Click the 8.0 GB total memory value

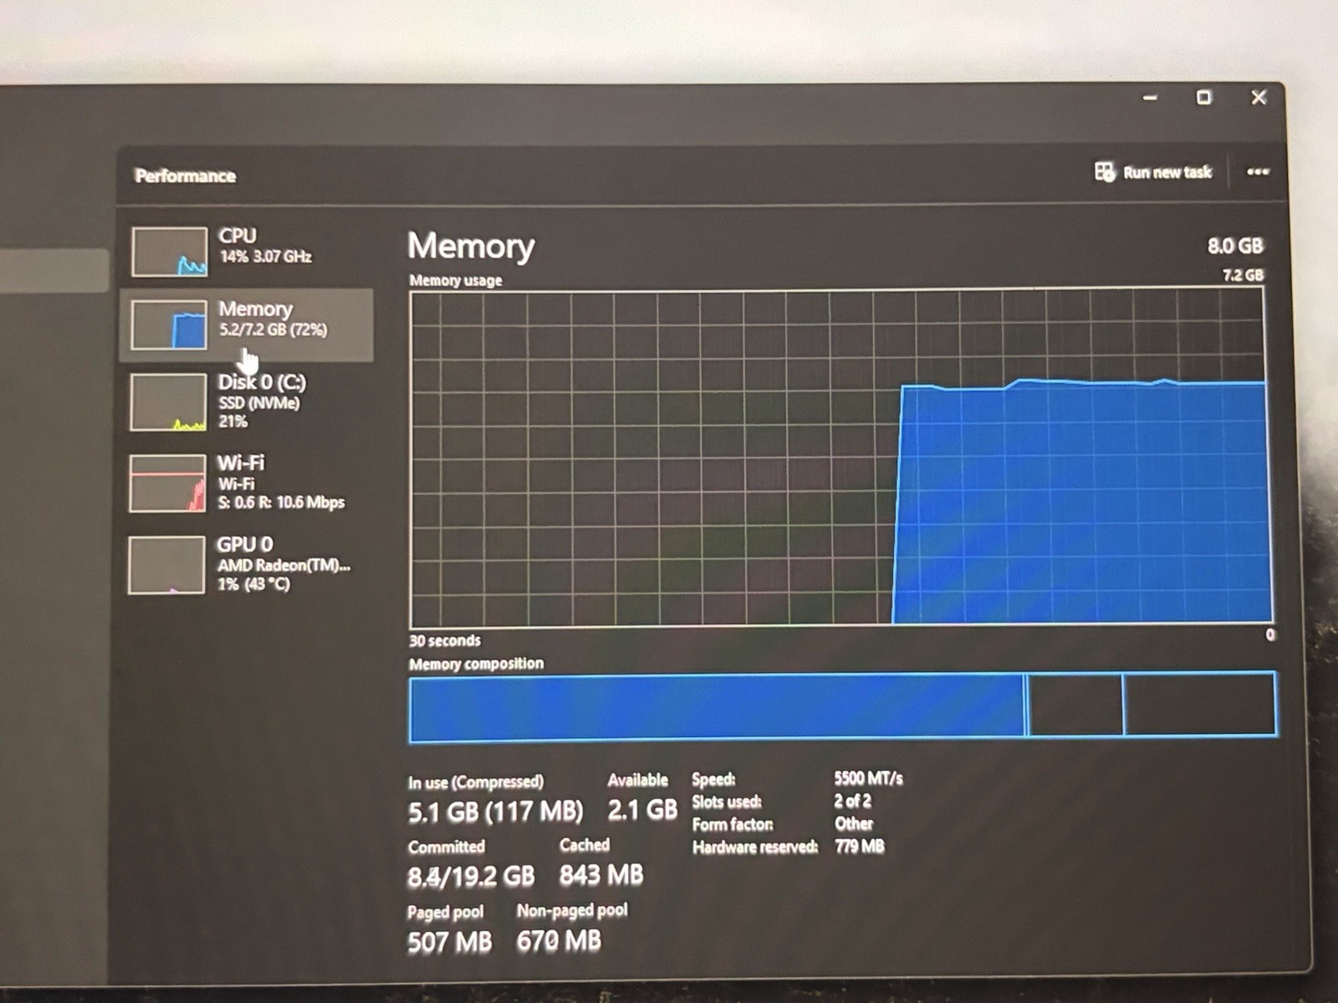pyautogui.click(x=1235, y=246)
